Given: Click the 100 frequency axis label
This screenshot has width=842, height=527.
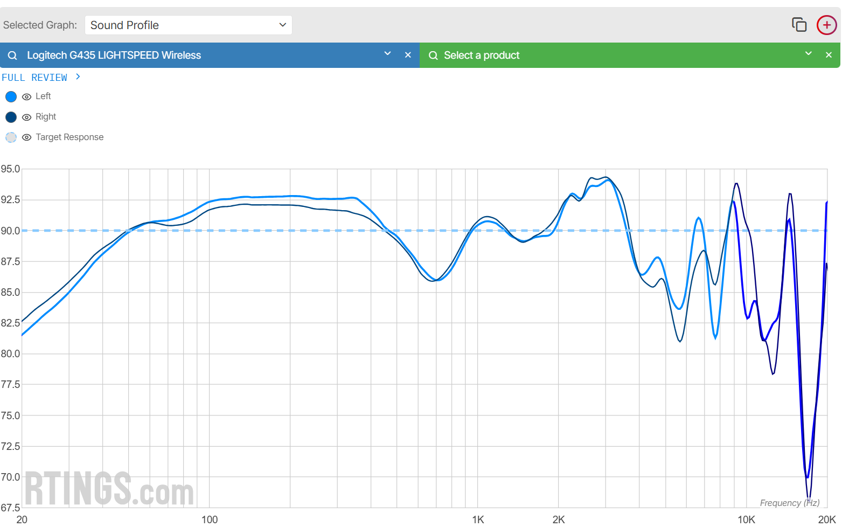Looking at the screenshot, I should [210, 519].
